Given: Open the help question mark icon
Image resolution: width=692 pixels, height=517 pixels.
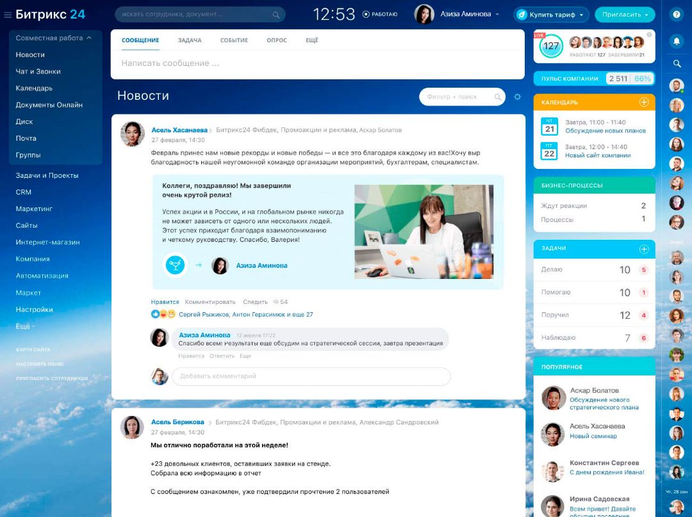Looking at the screenshot, I should point(676,15).
